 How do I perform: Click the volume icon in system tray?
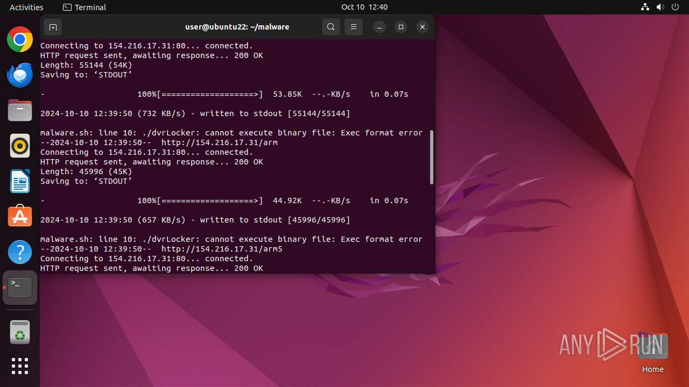pos(660,7)
